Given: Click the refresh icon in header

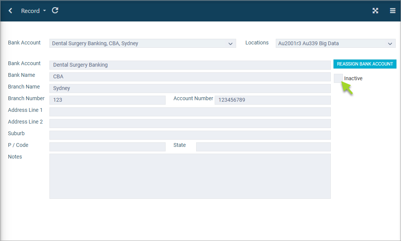Looking at the screenshot, I should (x=55, y=11).
